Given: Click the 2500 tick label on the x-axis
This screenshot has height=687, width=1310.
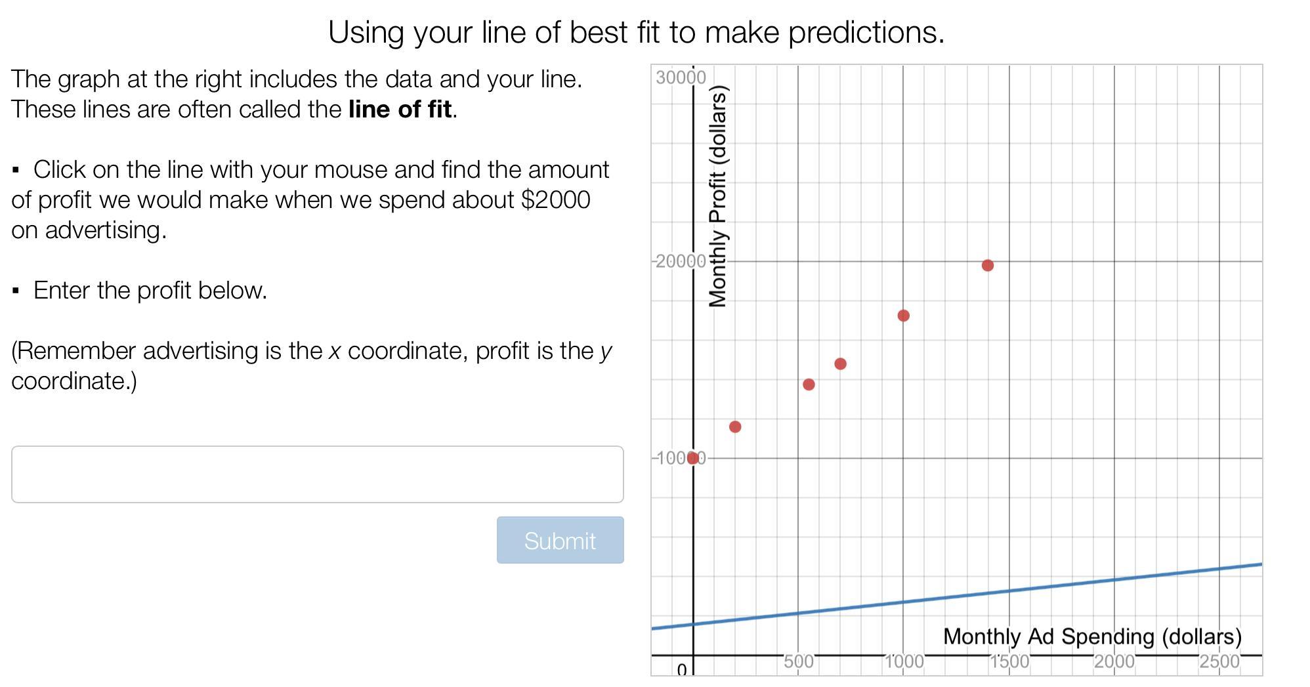Looking at the screenshot, I should click(x=1219, y=661).
